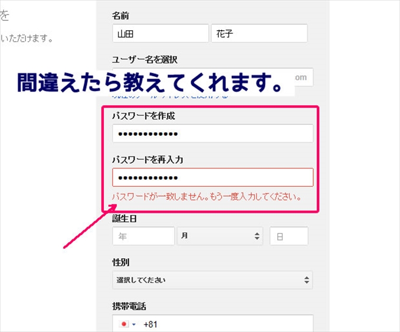The width and height of the screenshot is (400, 332).
Task: Click the mobile phone field showing +81
Action: [x=224, y=324]
